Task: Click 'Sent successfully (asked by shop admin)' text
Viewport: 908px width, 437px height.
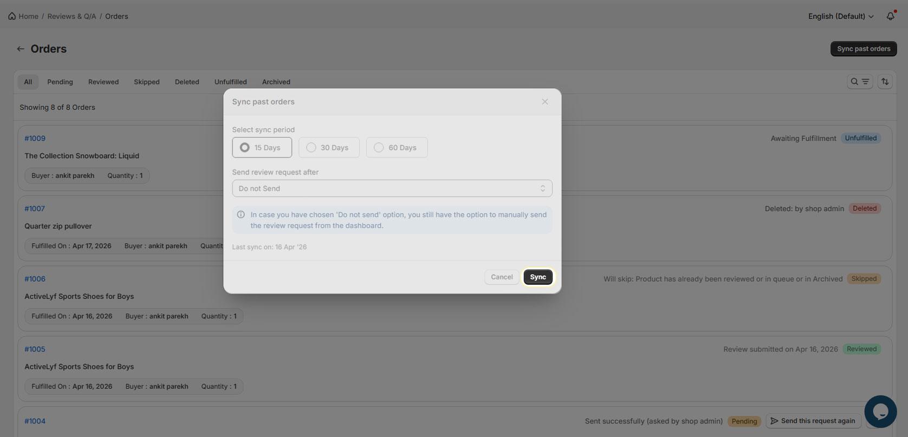Action: pyautogui.click(x=654, y=421)
